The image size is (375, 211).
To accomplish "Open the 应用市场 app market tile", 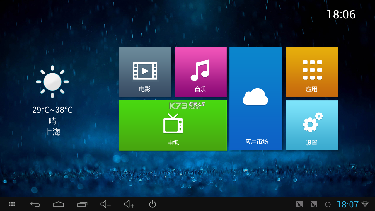I will point(256,98).
